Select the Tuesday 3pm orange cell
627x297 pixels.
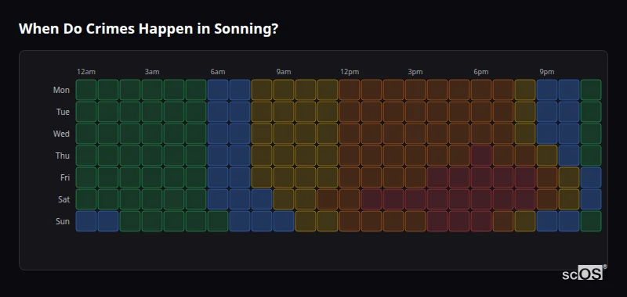point(415,112)
